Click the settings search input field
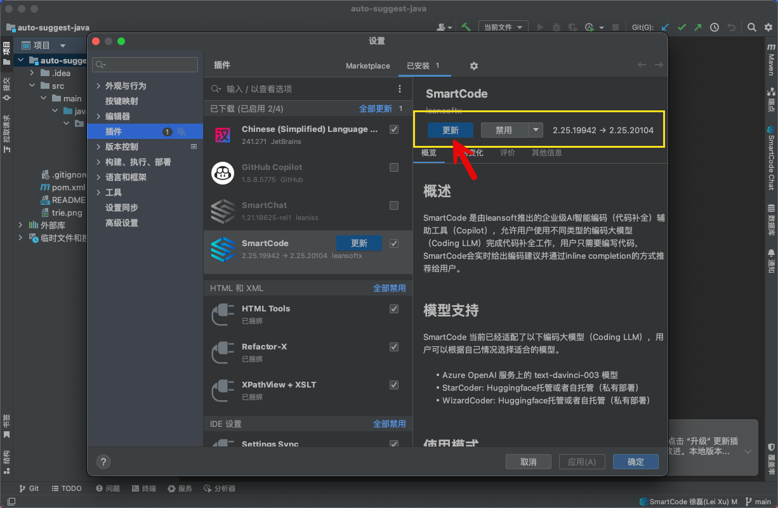This screenshot has width=778, height=508. pyautogui.click(x=145, y=65)
